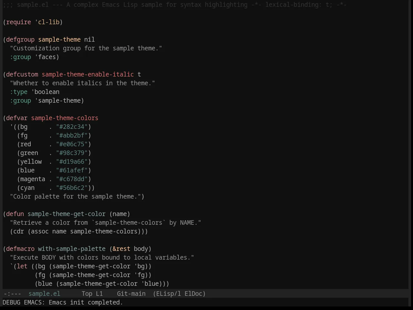Click the Top position indicator in mode line

[87, 294]
